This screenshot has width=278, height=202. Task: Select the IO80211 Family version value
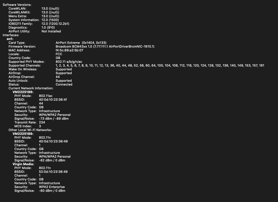55,24
